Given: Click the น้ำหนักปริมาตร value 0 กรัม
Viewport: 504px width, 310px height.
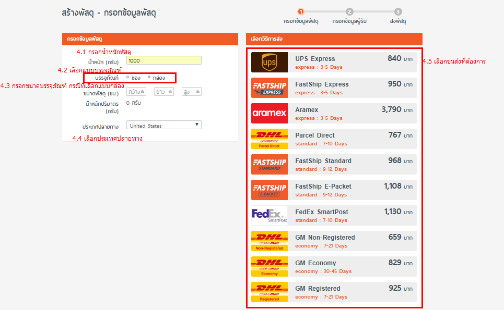Looking at the screenshot, I should coord(133,103).
